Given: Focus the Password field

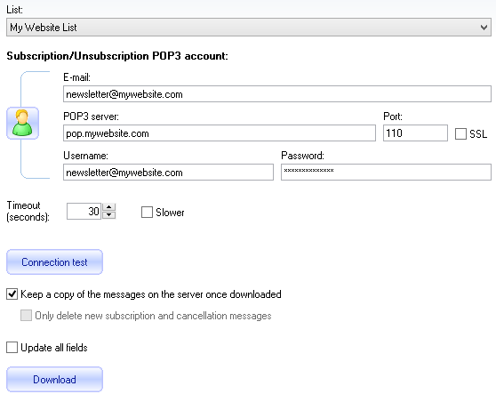Looking at the screenshot, I should point(386,173).
